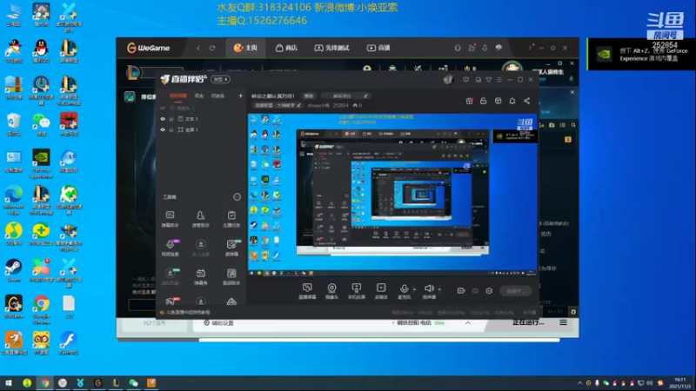
Task: Click the start streaming button at bottom right
Action: (x=515, y=291)
